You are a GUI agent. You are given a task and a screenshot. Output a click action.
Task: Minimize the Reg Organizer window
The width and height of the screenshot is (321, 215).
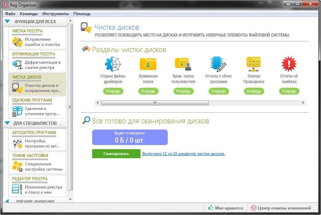289,3
